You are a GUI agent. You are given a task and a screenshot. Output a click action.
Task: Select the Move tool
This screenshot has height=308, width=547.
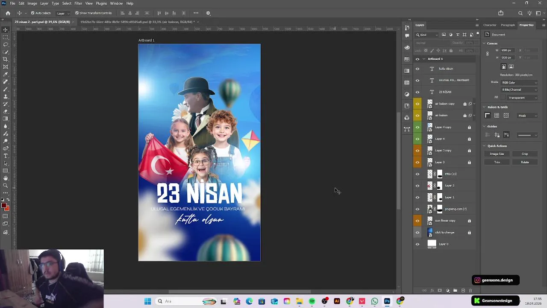6,30
